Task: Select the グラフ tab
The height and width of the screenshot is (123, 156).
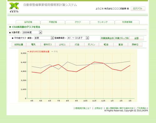Action: pos(78,22)
